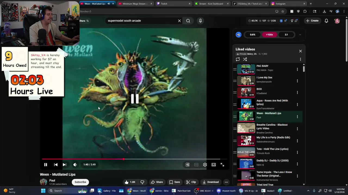Open options for Toto - Hold The Line
The width and height of the screenshot is (348, 195).
tap(297, 152)
